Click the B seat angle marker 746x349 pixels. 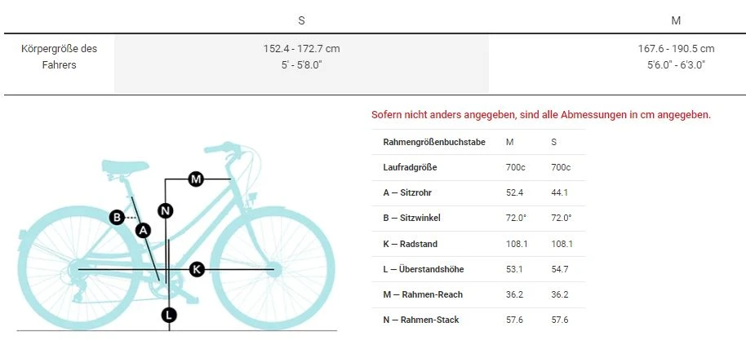[118, 217]
